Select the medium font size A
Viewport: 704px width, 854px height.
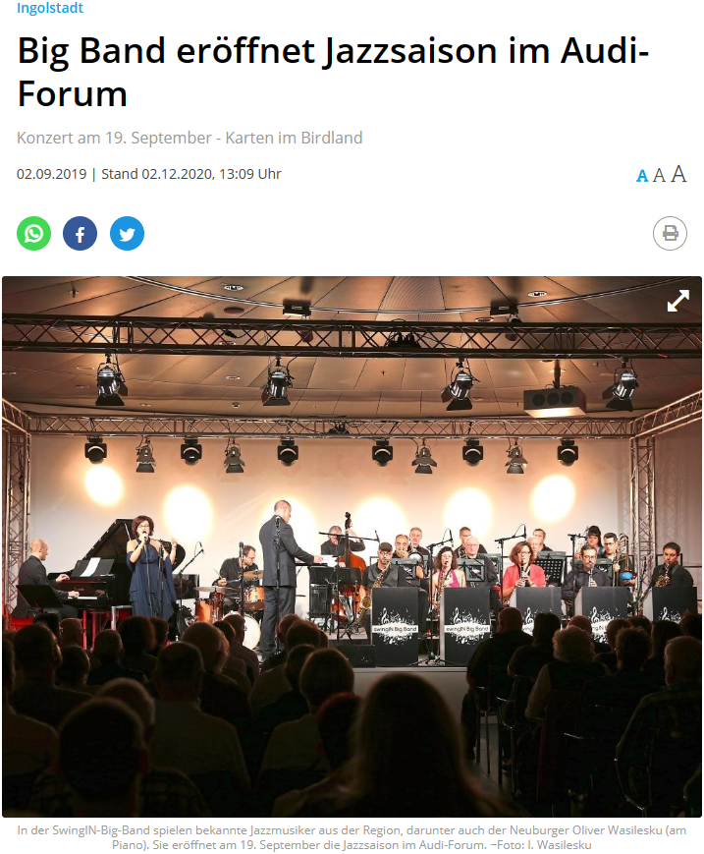659,175
